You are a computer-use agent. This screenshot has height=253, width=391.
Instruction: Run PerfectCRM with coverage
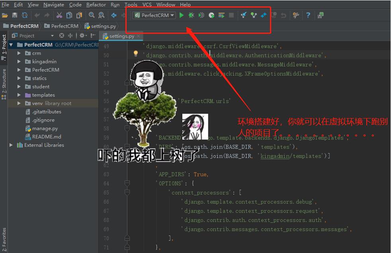pos(201,15)
